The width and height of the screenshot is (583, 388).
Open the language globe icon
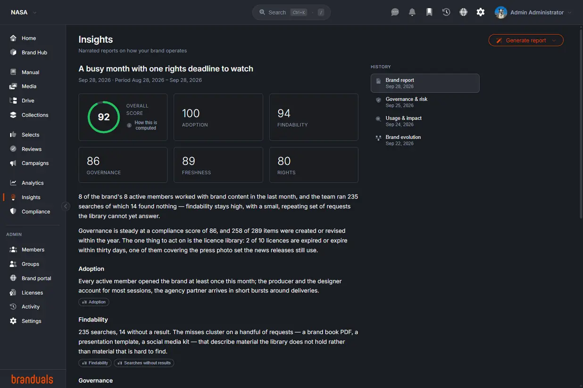pos(464,12)
